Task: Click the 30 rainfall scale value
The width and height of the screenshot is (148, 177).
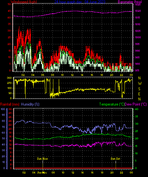Action: [10, 109]
